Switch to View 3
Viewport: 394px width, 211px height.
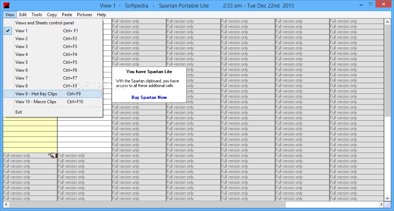pyautogui.click(x=53, y=47)
